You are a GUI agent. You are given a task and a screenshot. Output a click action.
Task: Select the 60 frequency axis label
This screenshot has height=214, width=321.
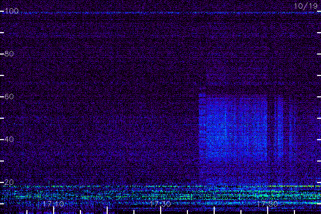[x=9, y=96]
